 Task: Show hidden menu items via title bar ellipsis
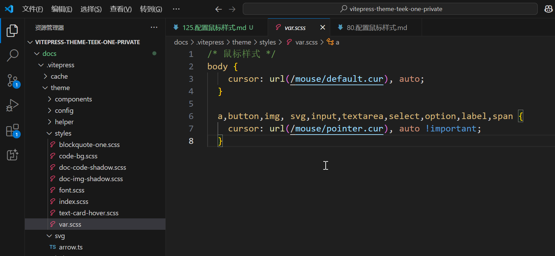point(176,9)
